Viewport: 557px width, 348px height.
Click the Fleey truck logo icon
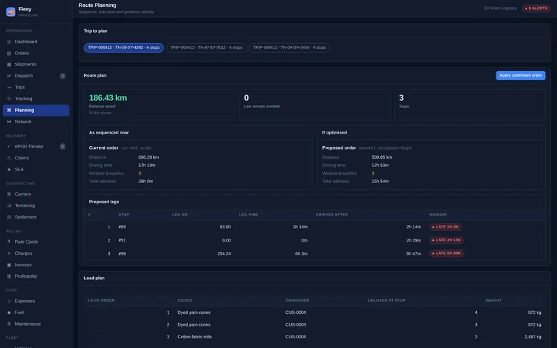10,12
